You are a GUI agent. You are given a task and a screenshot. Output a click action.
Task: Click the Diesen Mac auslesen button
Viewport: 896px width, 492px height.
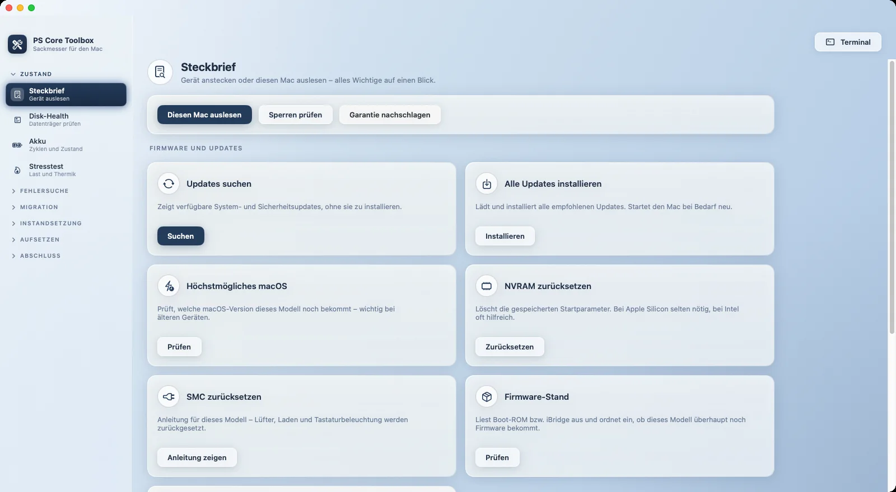(x=204, y=115)
